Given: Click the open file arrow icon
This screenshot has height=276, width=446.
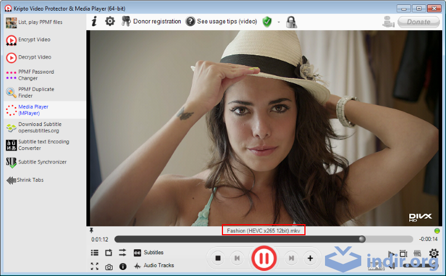Looking at the screenshot, I should (x=109, y=253).
